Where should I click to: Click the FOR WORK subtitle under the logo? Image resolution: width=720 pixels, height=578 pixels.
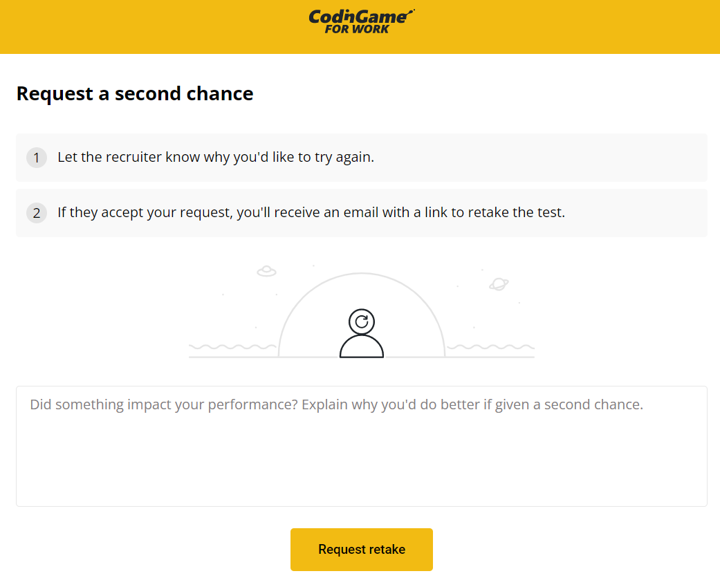pos(357,29)
